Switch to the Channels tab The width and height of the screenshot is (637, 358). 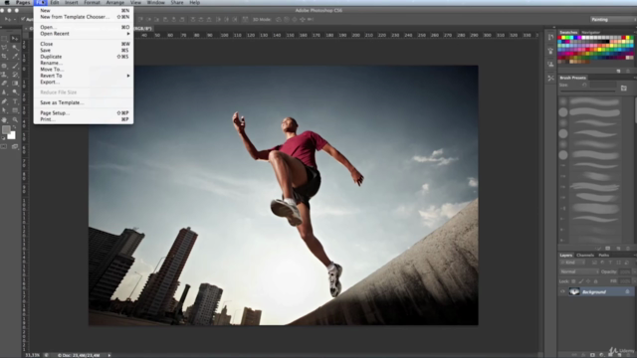click(585, 256)
